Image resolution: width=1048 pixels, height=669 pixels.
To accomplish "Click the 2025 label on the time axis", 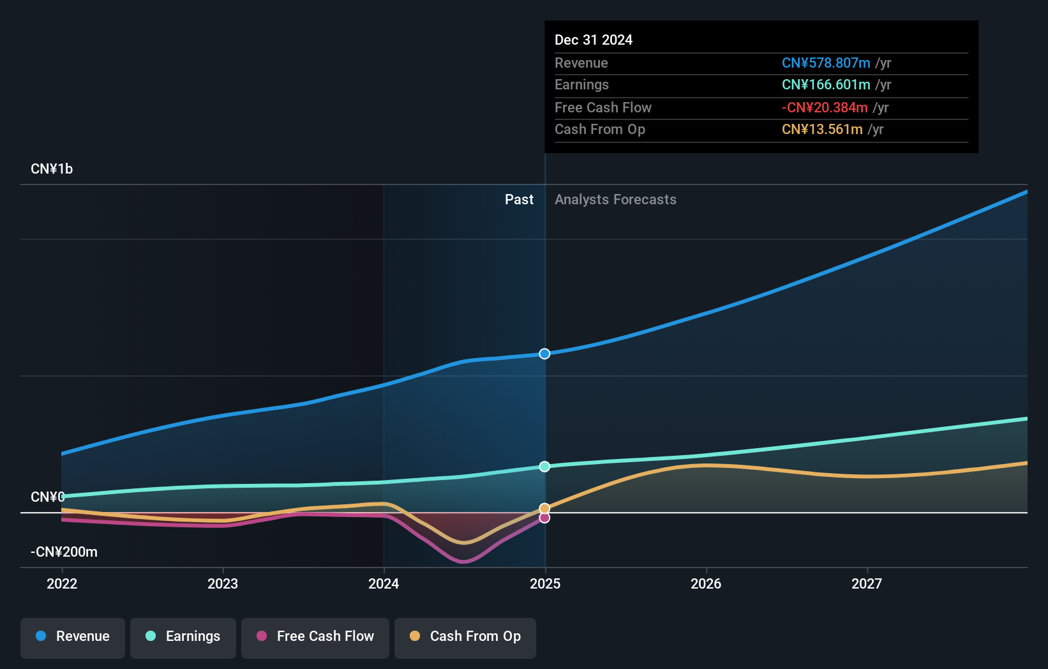I will coord(544,583).
